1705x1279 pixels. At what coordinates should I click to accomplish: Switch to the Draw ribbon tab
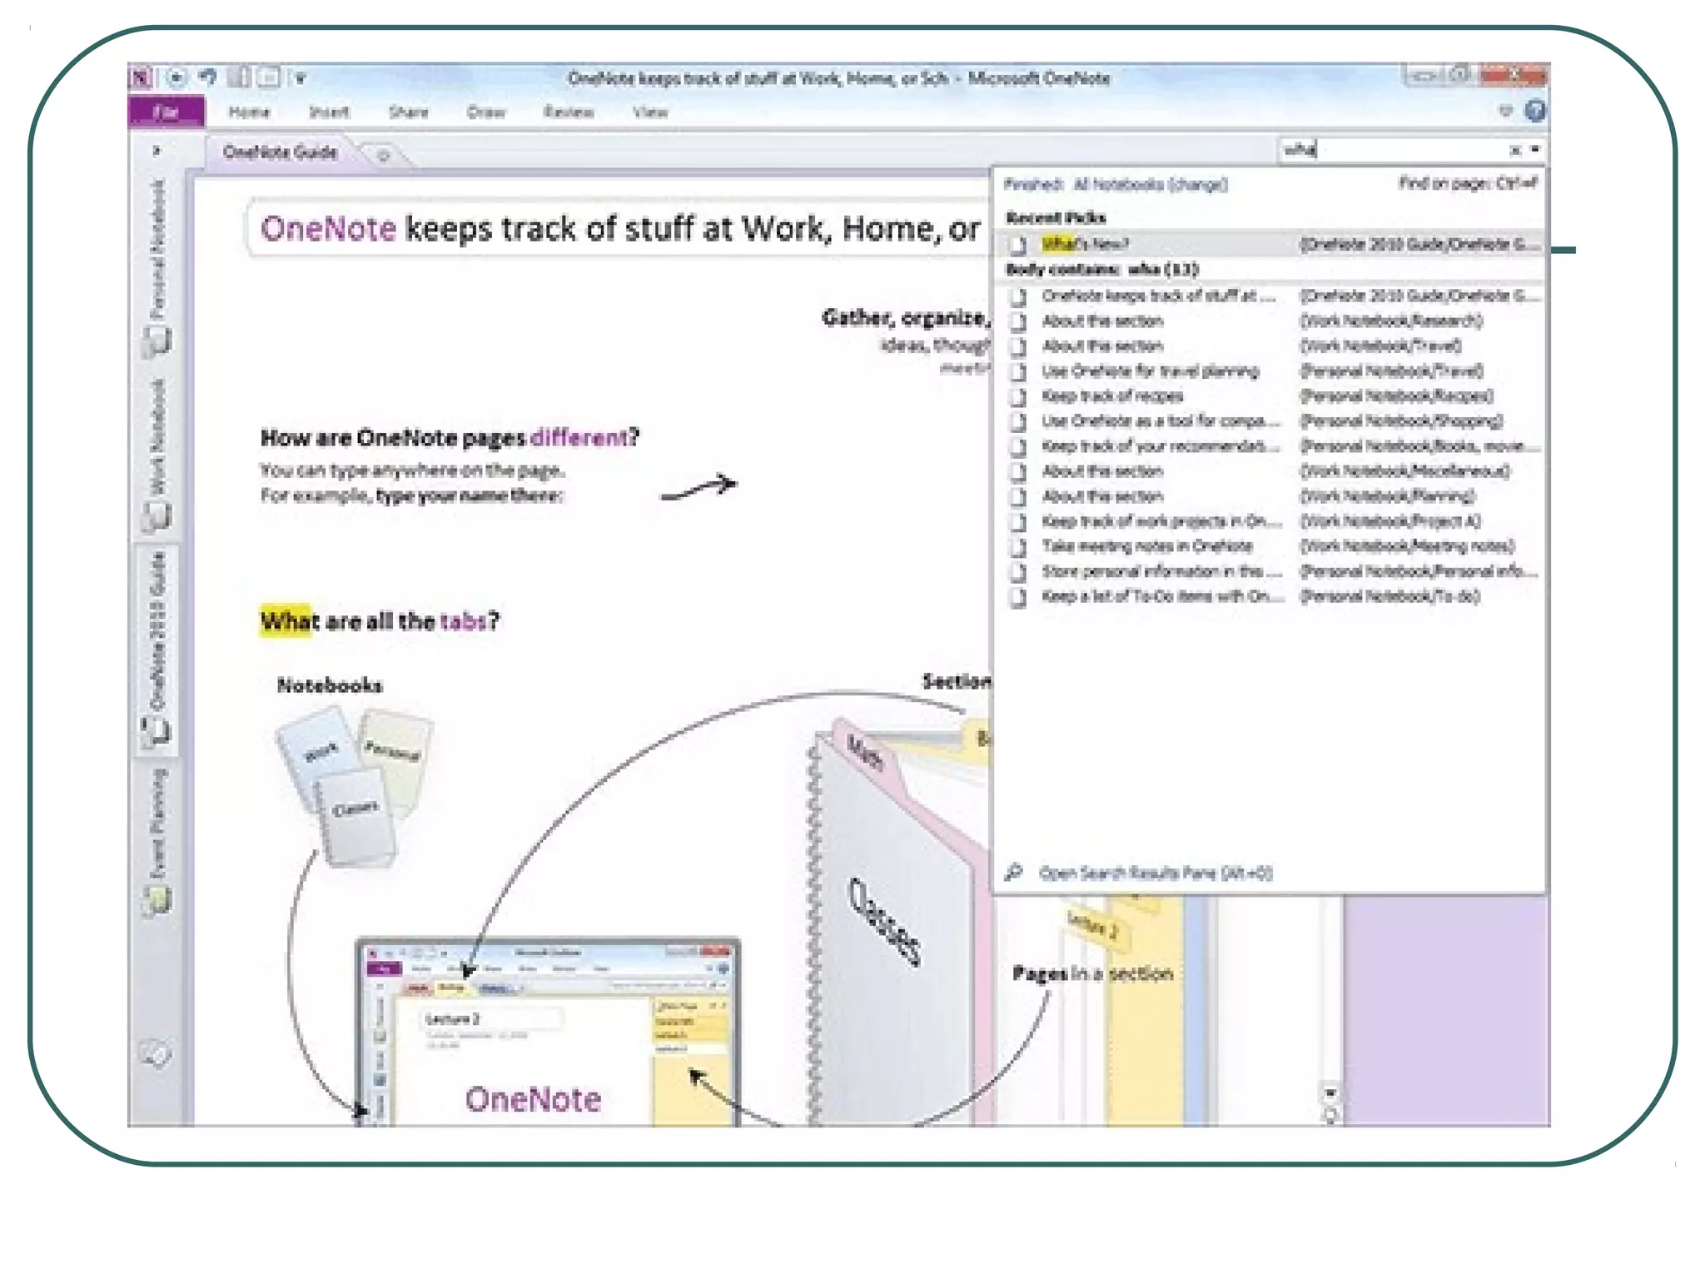pos(486,112)
